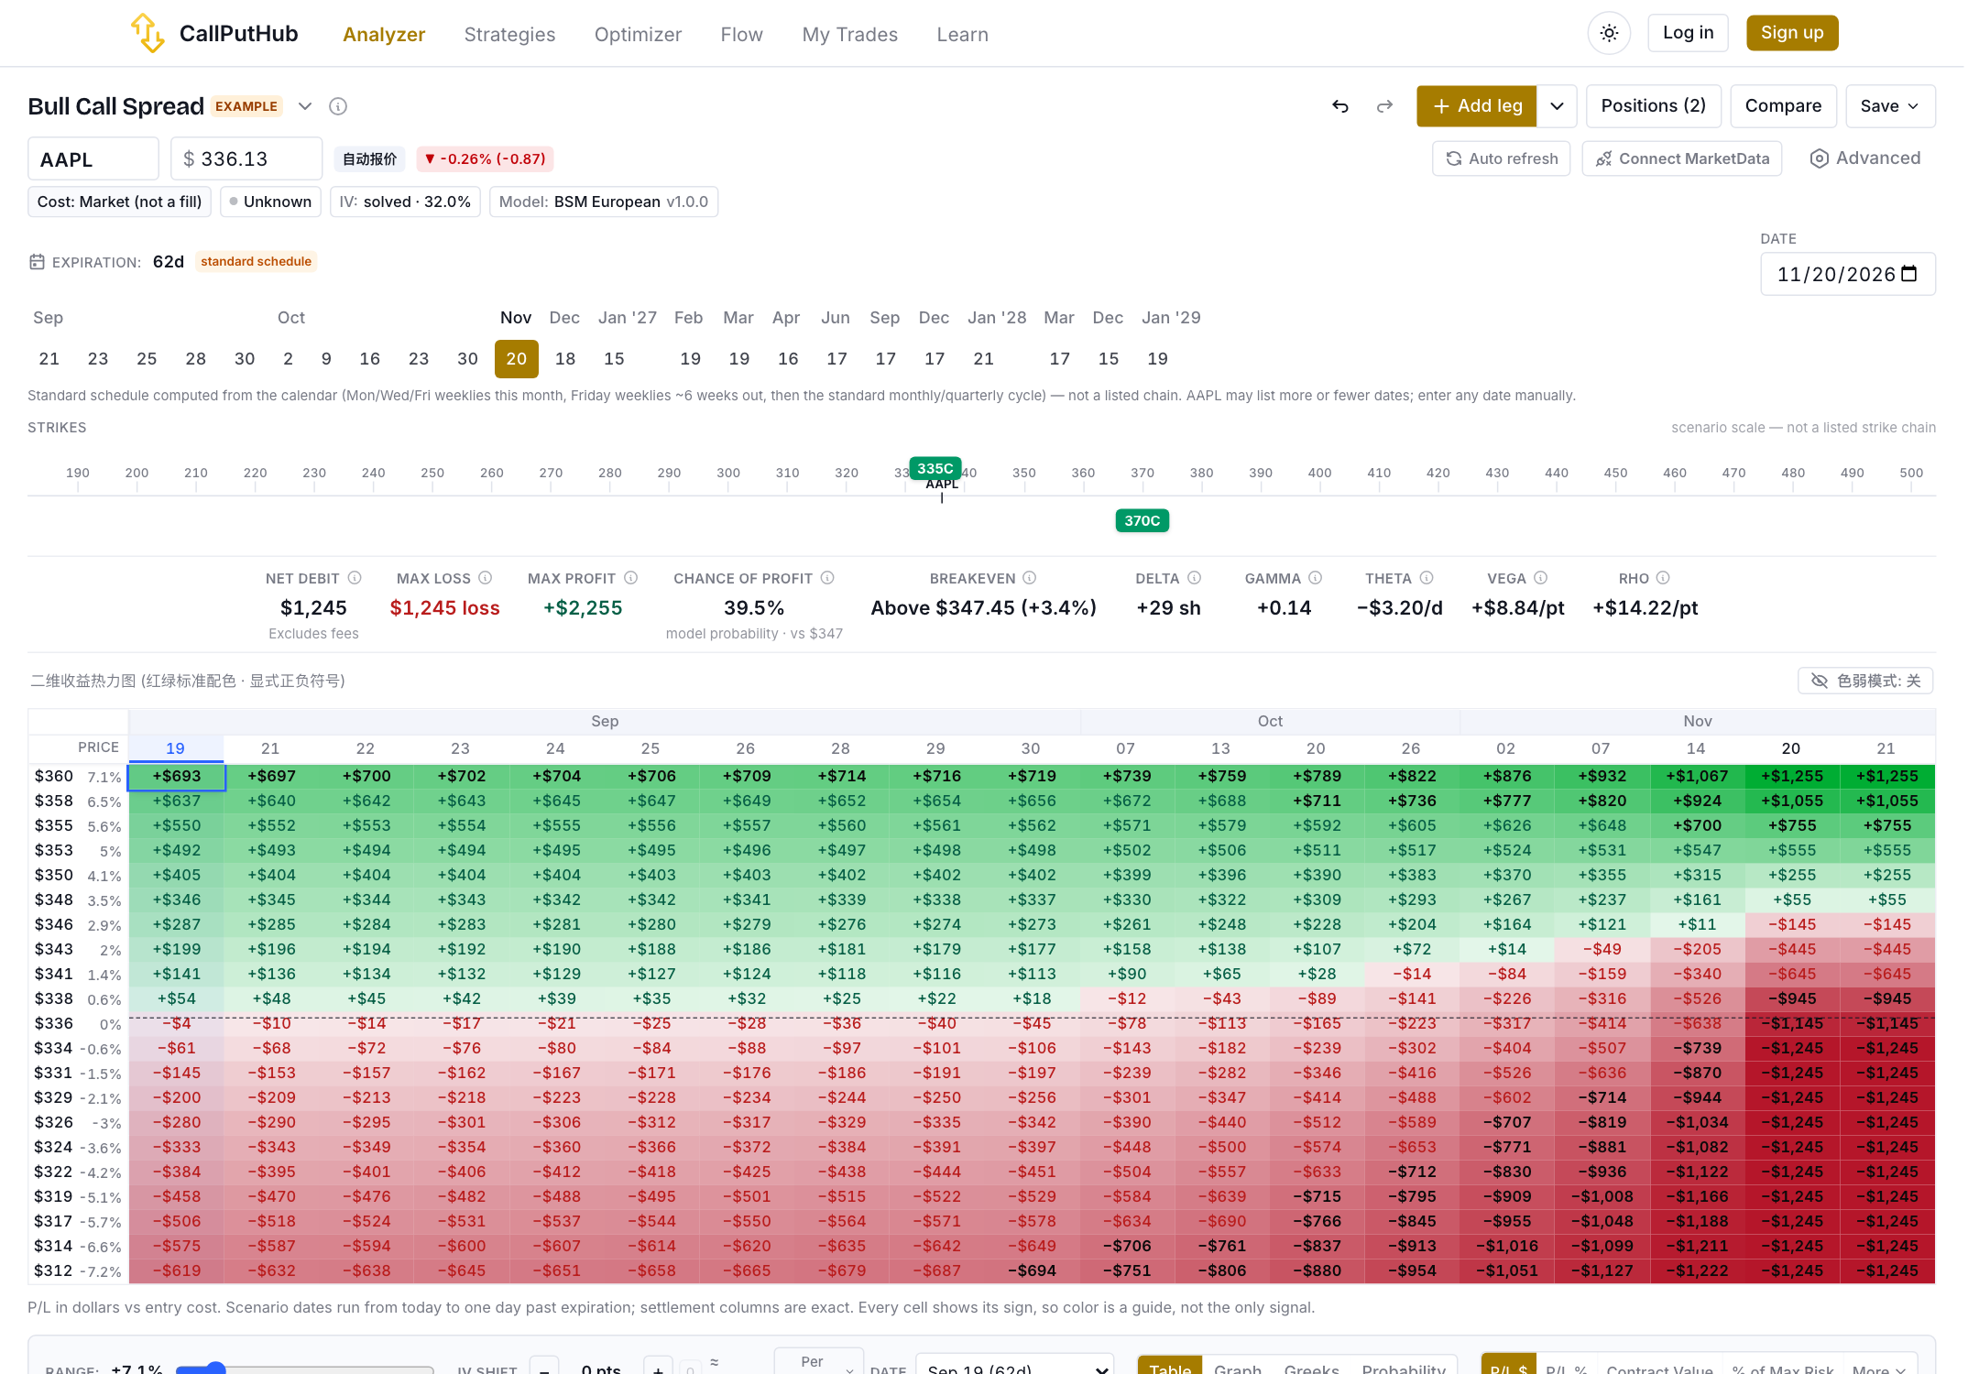The image size is (1979, 1374).
Task: Go to the Strategies page
Action: [509, 34]
